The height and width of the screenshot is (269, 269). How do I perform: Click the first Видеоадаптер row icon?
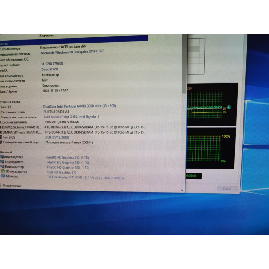[x=2, y=157]
